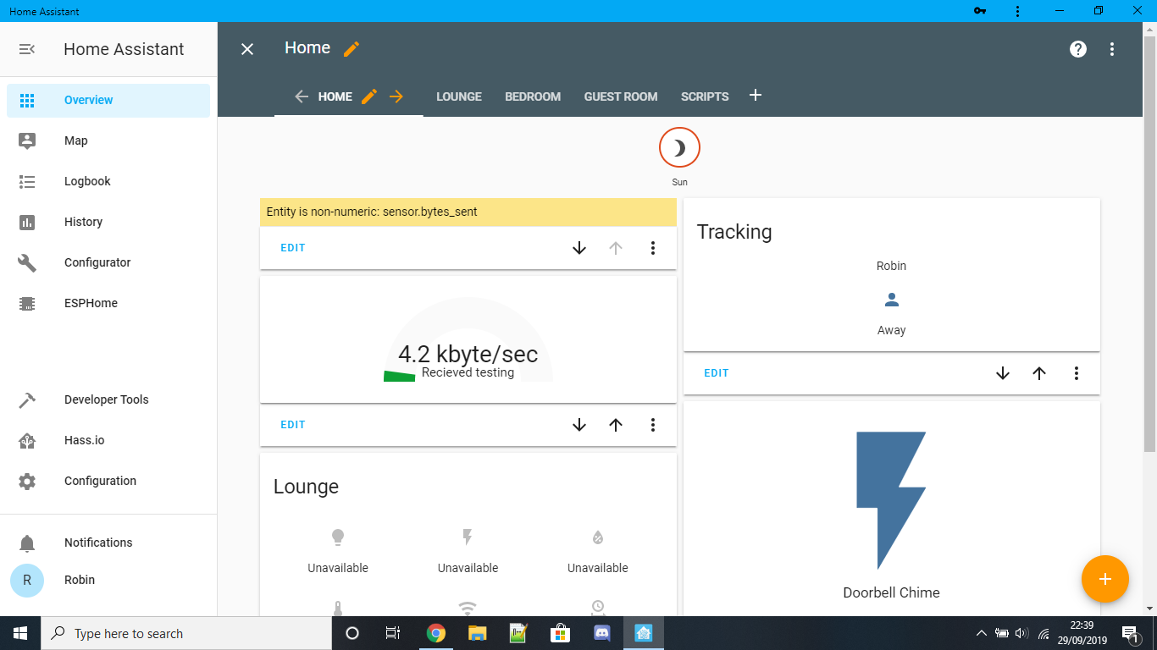Open the Tracking card options menu
This screenshot has width=1157, height=650.
(1076, 372)
